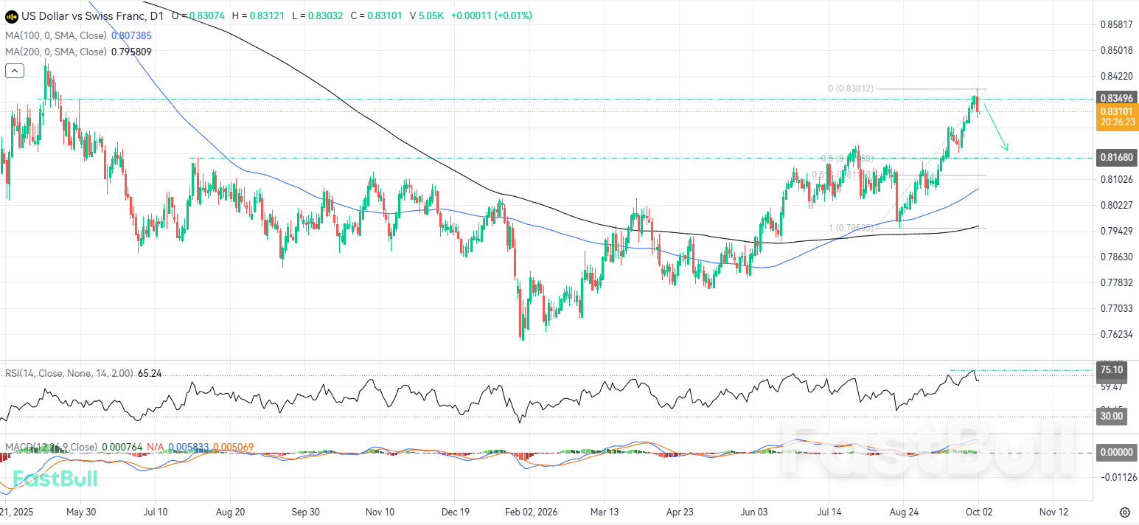Click the USD/CHF symbol logo icon
The image size is (1139, 525).
pos(11,15)
